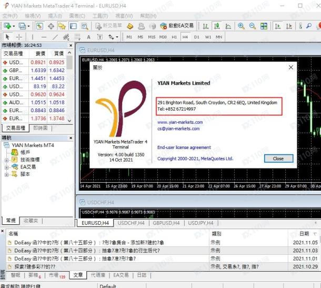Select the candlestick chart icon
This screenshot has width=321, height=288.
point(217,26)
